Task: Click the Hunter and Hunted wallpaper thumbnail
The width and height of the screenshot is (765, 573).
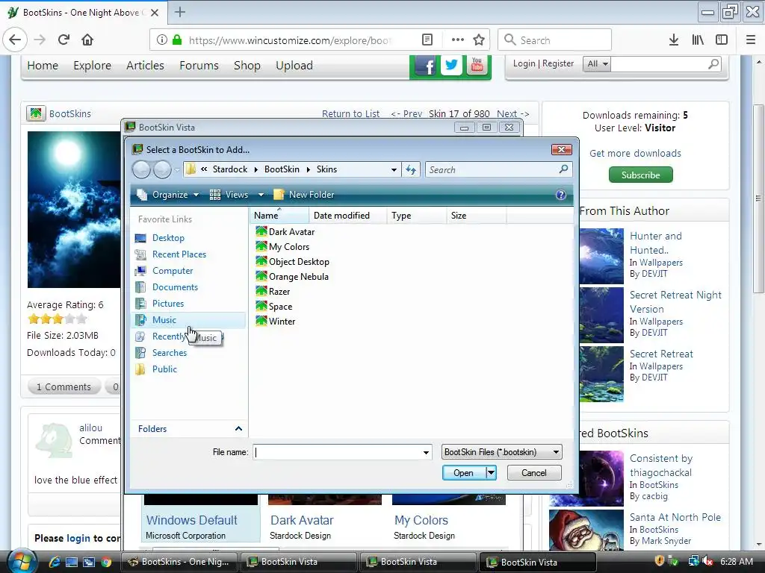Action: 601,257
